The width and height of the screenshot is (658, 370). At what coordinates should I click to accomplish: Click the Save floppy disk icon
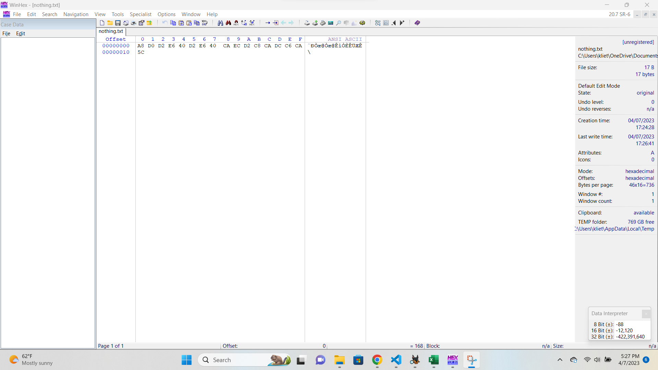point(118,23)
